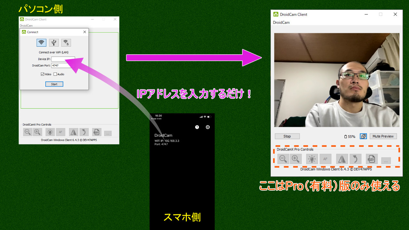Toggle the LED light bulb in the left window
This screenshot has height=230, width=409.
tap(50, 132)
